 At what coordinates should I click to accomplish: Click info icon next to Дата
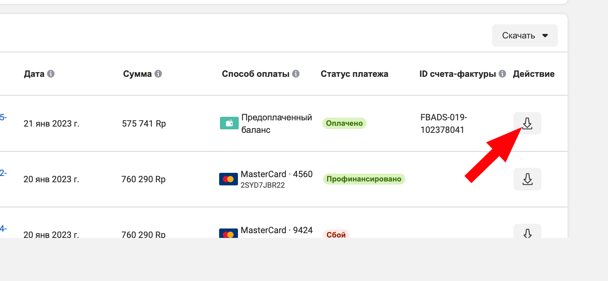pyautogui.click(x=51, y=74)
